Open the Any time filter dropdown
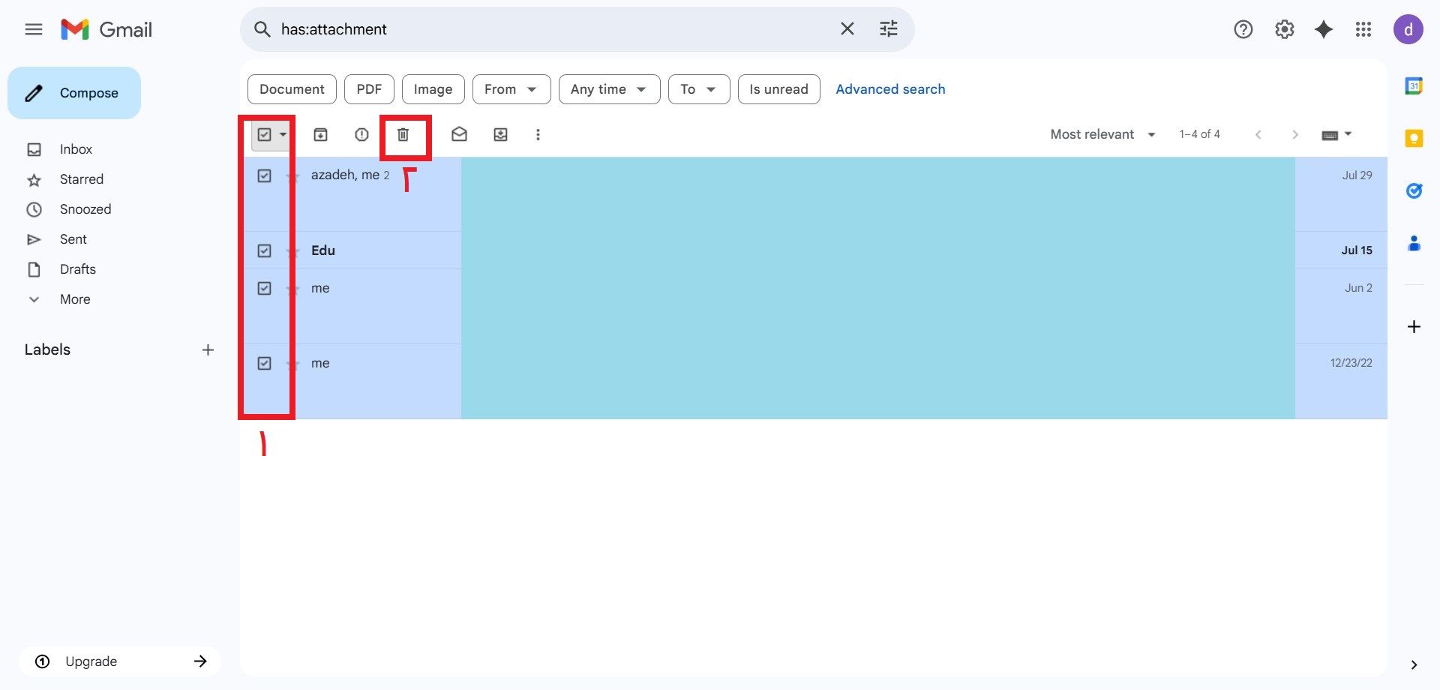 [608, 89]
